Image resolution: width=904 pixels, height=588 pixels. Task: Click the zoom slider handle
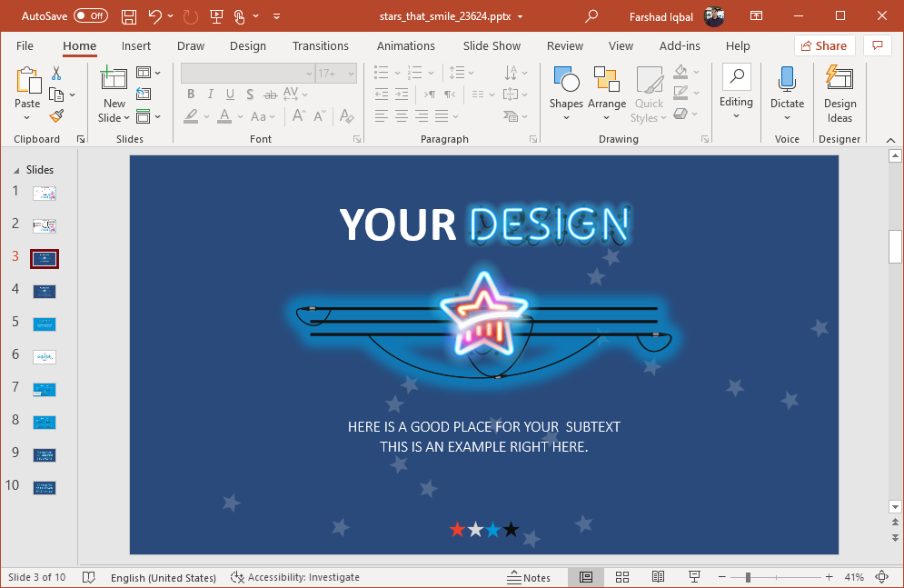point(748,577)
